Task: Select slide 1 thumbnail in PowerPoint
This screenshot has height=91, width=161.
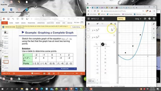Action: [x=6, y=32]
